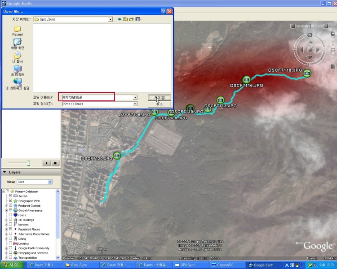Screen dimensions: 337x269
Task: Adjust the time slider handle
Action: click(28, 163)
